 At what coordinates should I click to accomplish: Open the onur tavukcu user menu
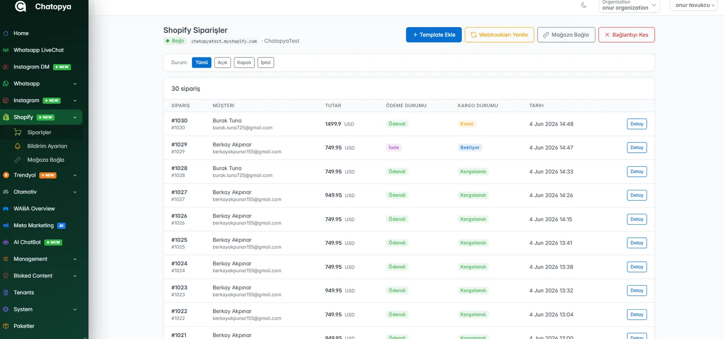(694, 5)
